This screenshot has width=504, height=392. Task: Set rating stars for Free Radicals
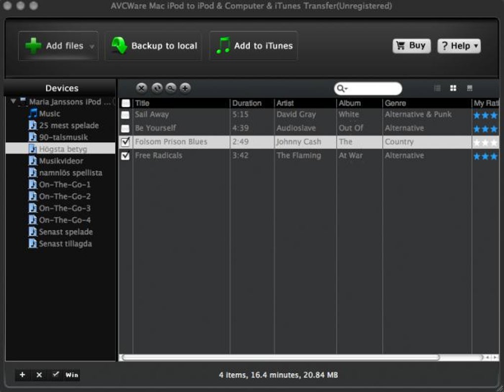[485, 157]
